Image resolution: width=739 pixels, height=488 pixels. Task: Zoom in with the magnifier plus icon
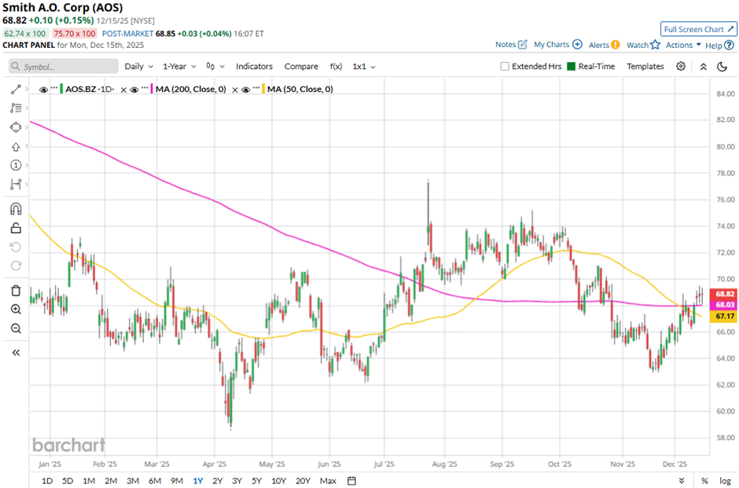click(16, 310)
